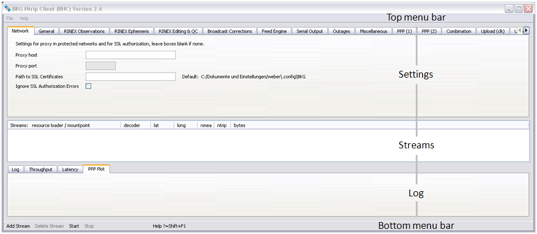Select the Feed Engine tab
The width and height of the screenshot is (537, 234).
click(275, 31)
